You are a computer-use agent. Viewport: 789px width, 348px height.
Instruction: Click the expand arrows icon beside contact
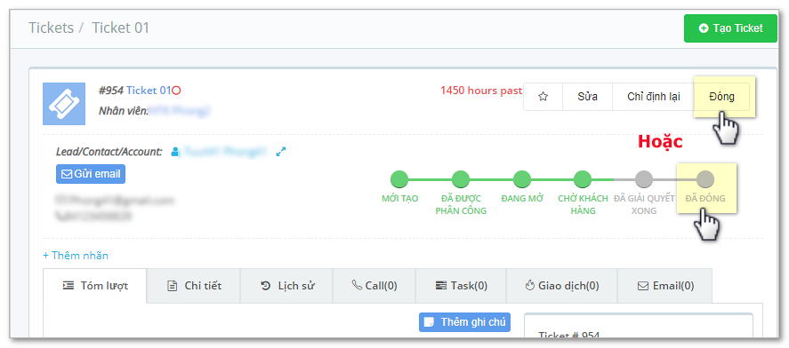tap(281, 151)
